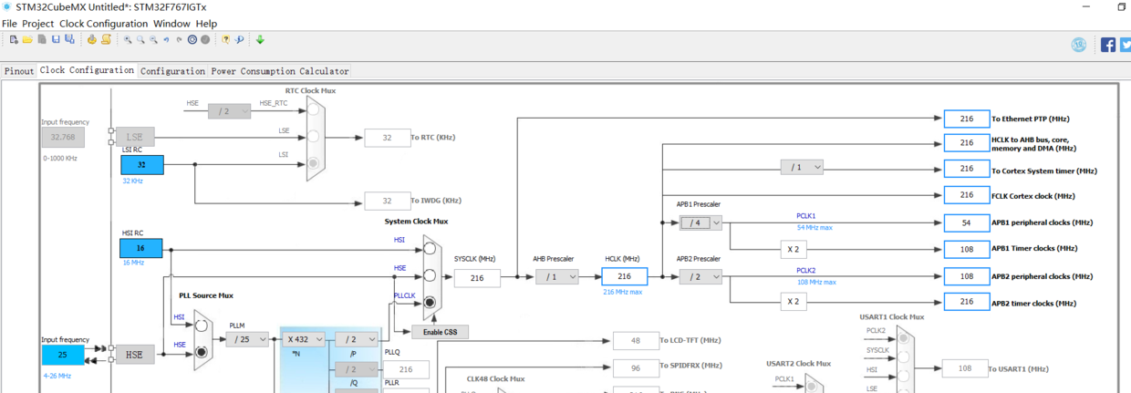The image size is (1131, 393).
Task: Click the LSE oscillator block
Action: (x=135, y=137)
